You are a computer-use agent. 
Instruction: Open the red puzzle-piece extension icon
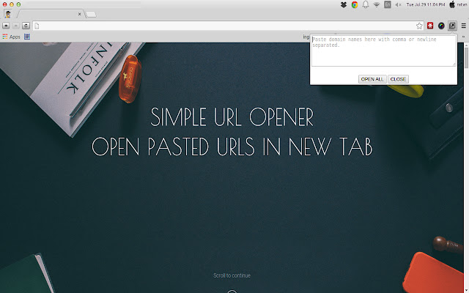tap(430, 26)
